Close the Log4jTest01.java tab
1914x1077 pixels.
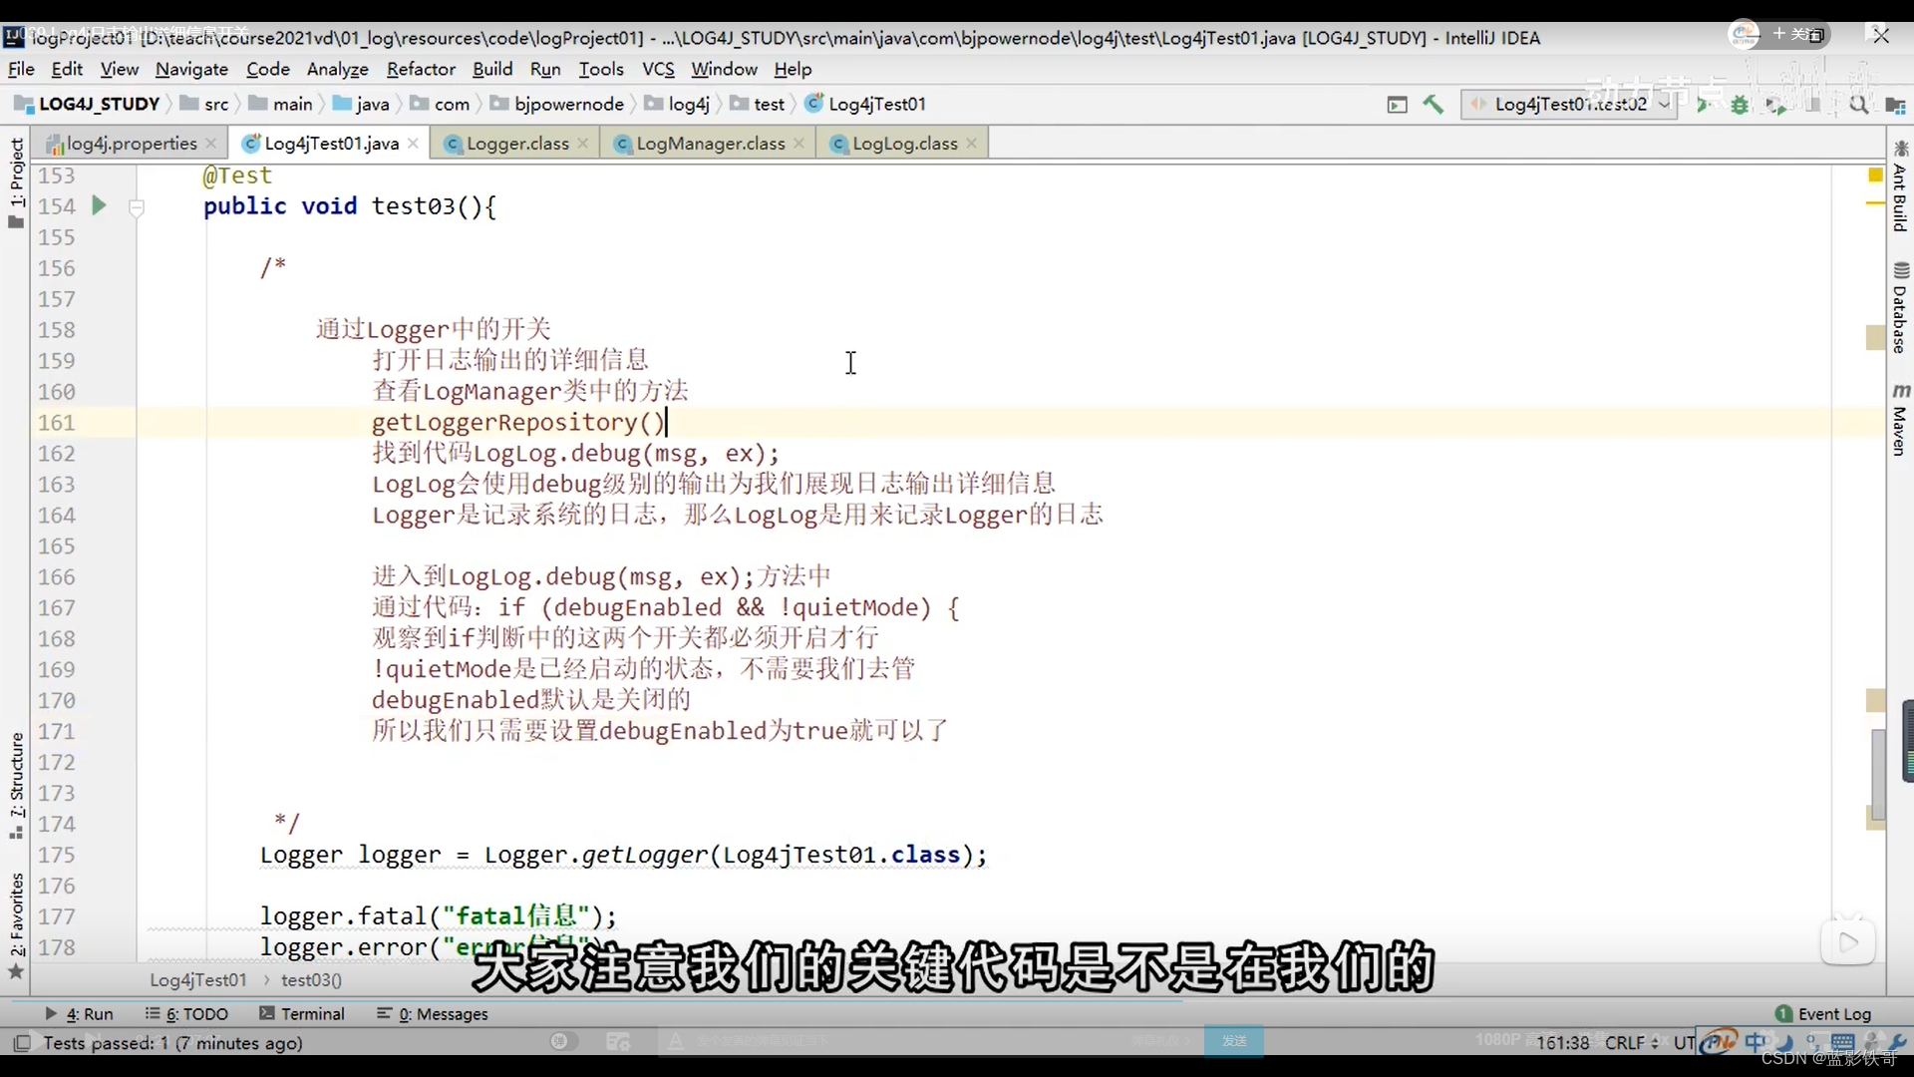(413, 144)
